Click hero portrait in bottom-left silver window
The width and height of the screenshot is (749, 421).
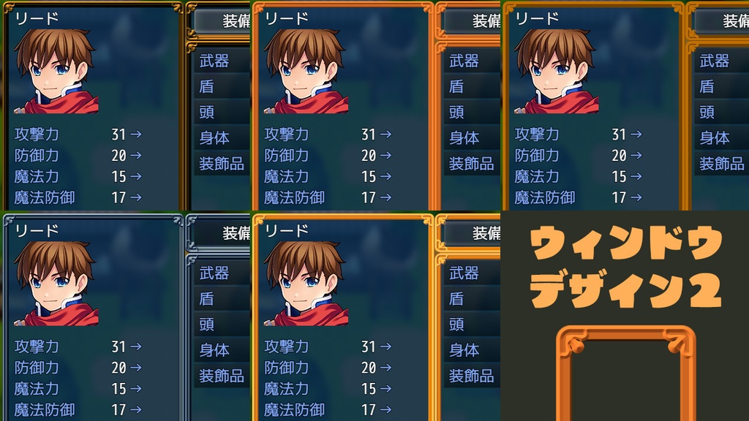click(x=56, y=283)
